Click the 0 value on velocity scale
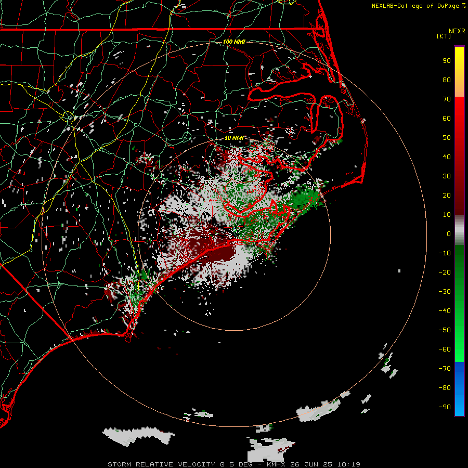 click(x=449, y=233)
